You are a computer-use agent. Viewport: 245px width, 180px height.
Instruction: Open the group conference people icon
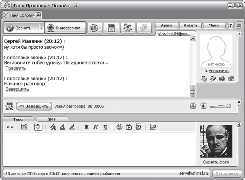tap(128, 28)
